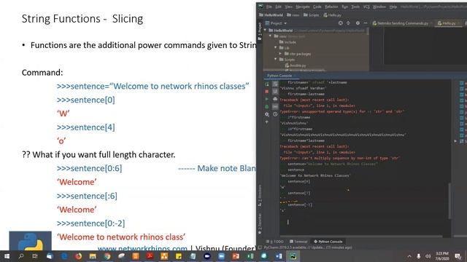This screenshot has width=467, height=262.
Task: Open the Window menu in PyCharm
Action: (379, 7)
